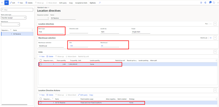
Task: Select 50 Receive in the left list
Action: tap(17, 34)
